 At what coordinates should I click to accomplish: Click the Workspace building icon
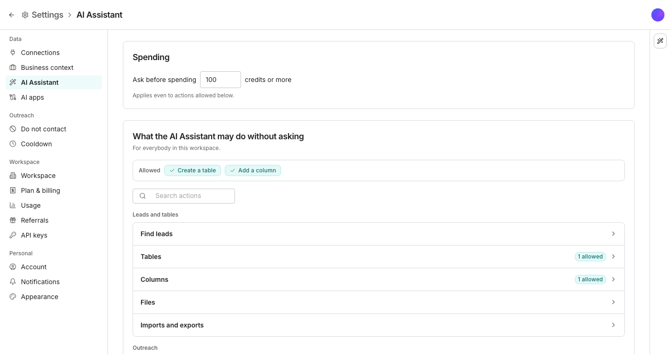tap(13, 176)
